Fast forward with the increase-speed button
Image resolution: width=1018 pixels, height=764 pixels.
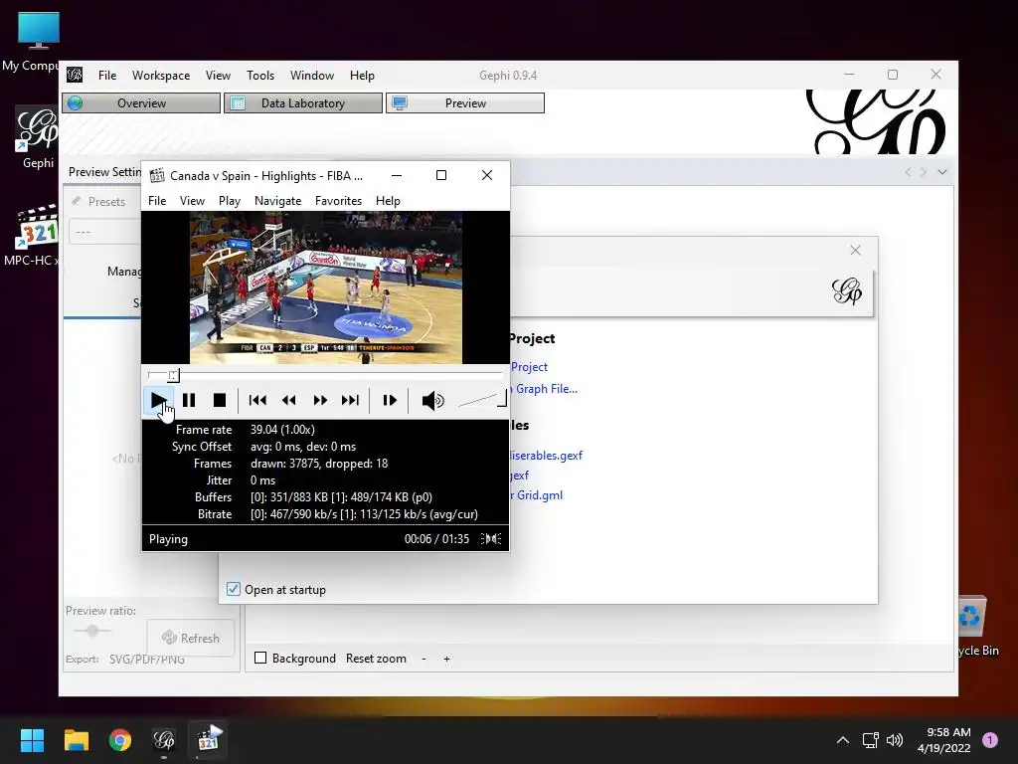coord(320,400)
